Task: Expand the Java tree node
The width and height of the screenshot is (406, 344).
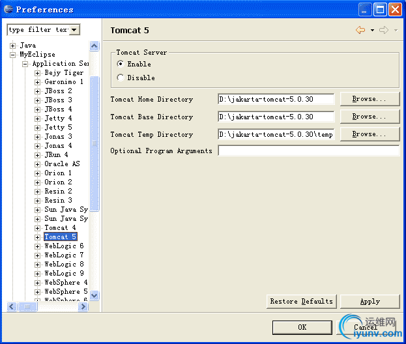Action: pos(12,46)
